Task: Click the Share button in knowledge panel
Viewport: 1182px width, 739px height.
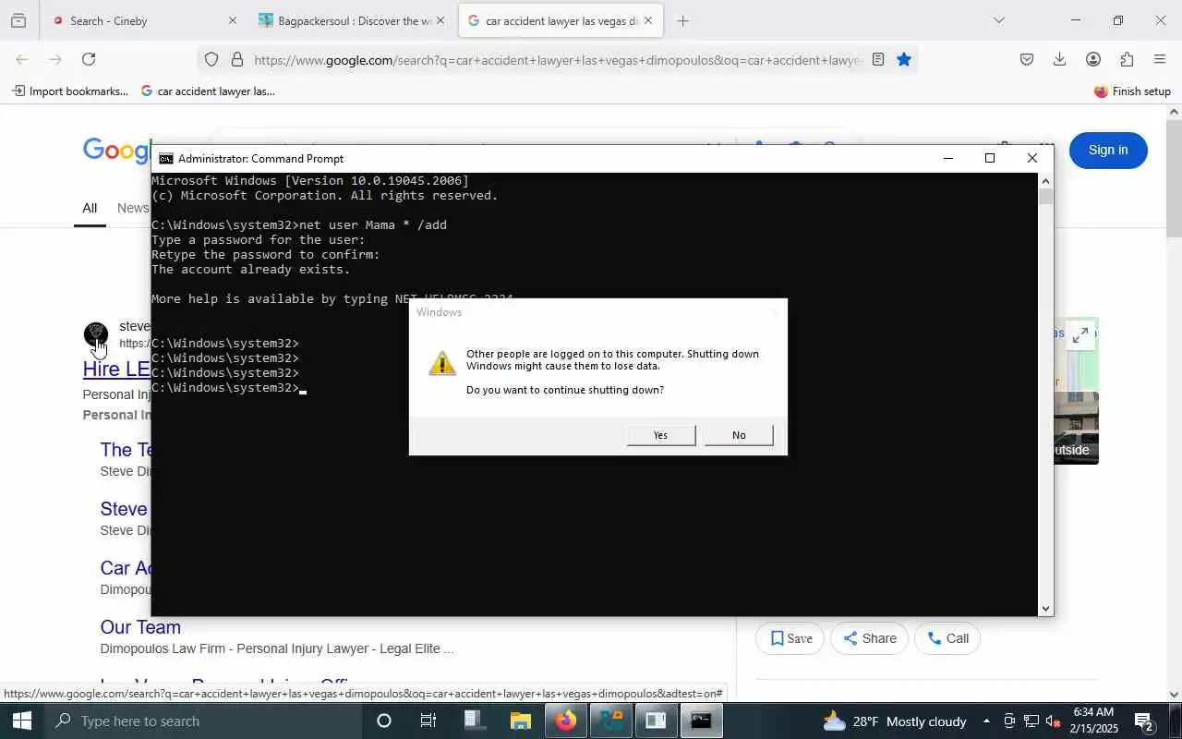Action: tap(869, 638)
